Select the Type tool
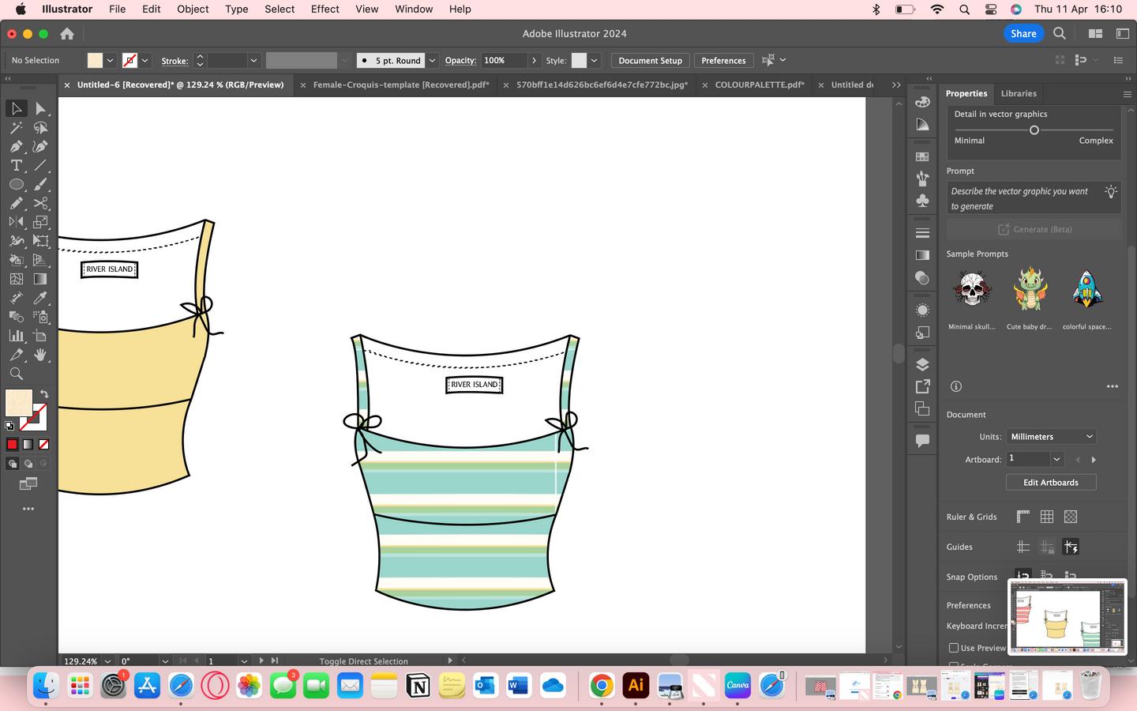The image size is (1137, 711). coord(16,165)
